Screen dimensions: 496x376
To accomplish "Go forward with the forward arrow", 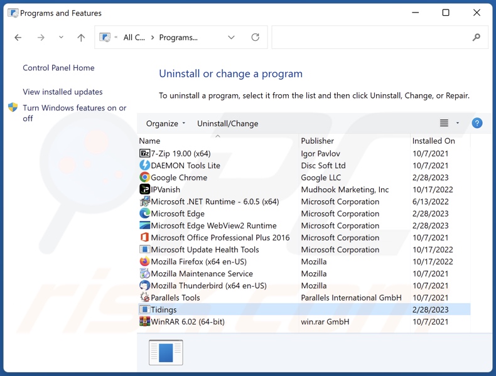I will 41,38.
